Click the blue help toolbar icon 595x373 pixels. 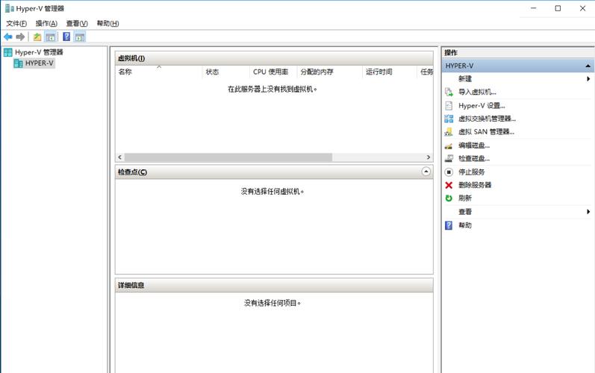coord(66,37)
